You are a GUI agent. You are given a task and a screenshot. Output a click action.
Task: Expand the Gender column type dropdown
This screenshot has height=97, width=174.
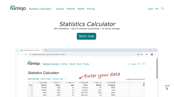click(38, 83)
